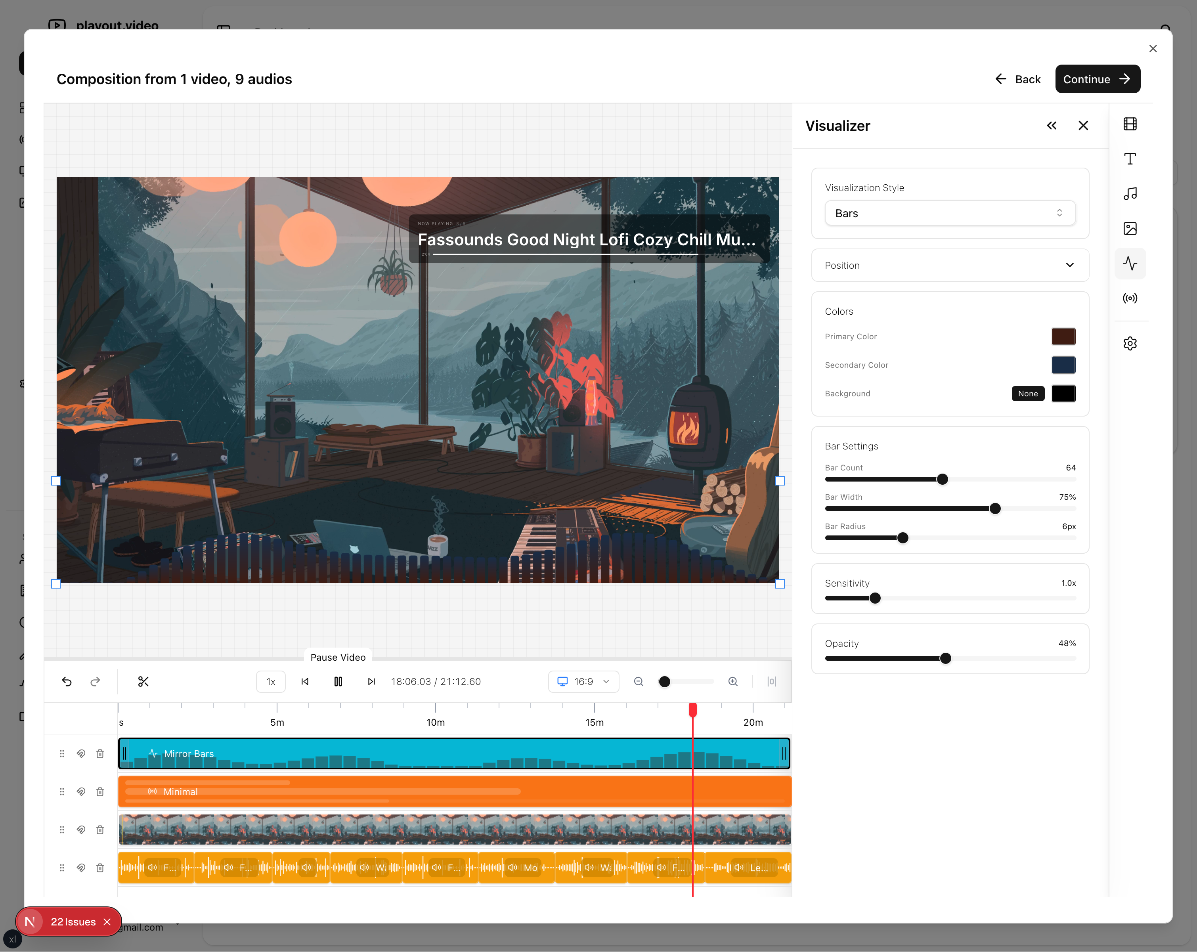Toggle background None option

point(1028,394)
